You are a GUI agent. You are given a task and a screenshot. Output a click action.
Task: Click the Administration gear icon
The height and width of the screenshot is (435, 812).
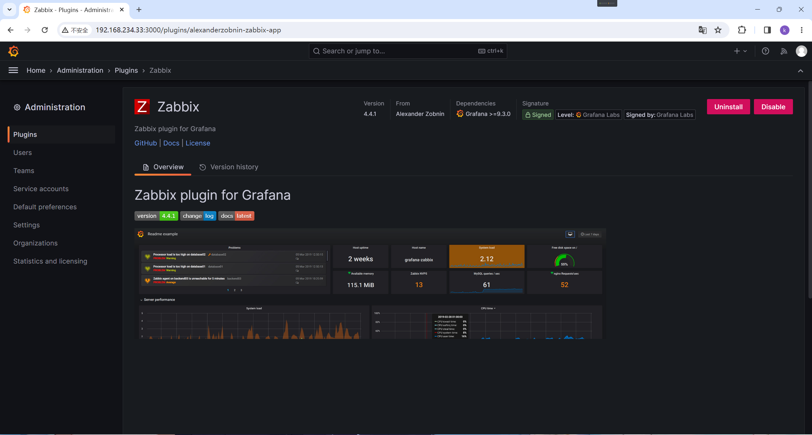click(x=17, y=107)
